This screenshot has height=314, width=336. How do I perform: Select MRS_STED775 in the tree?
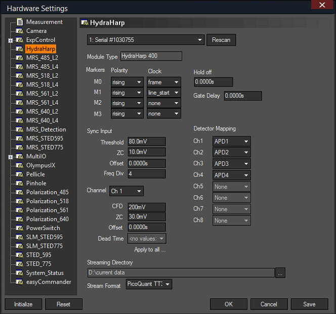tap(45, 148)
